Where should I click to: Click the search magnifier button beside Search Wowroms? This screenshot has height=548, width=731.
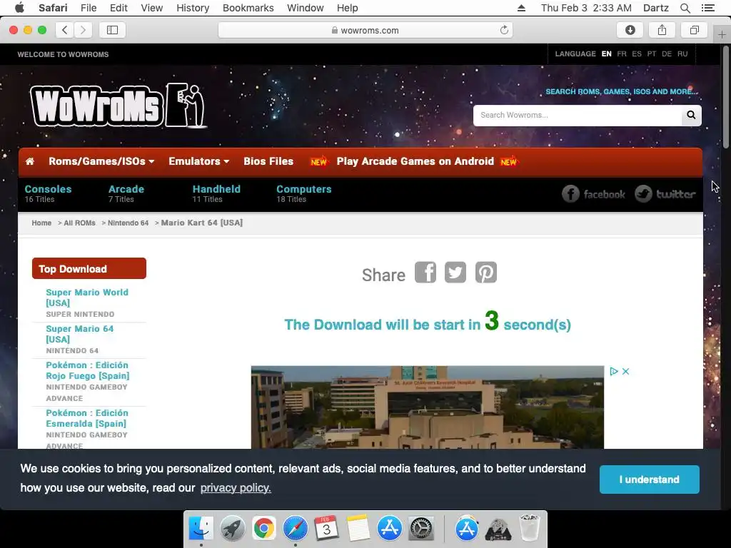[691, 115]
